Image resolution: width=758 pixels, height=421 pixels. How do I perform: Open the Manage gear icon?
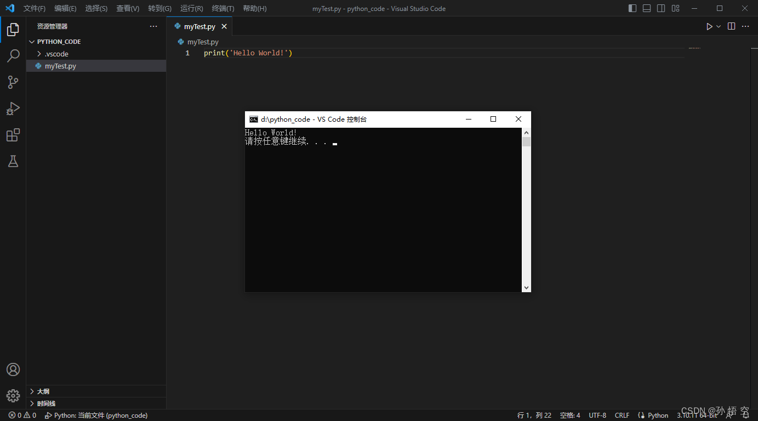pyautogui.click(x=13, y=395)
